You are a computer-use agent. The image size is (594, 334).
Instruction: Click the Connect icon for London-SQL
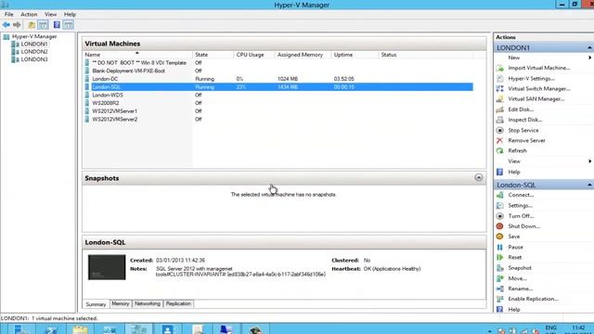500,195
